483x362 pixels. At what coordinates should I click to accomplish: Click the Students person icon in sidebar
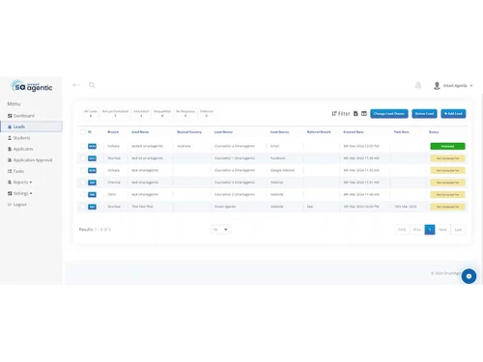point(10,138)
